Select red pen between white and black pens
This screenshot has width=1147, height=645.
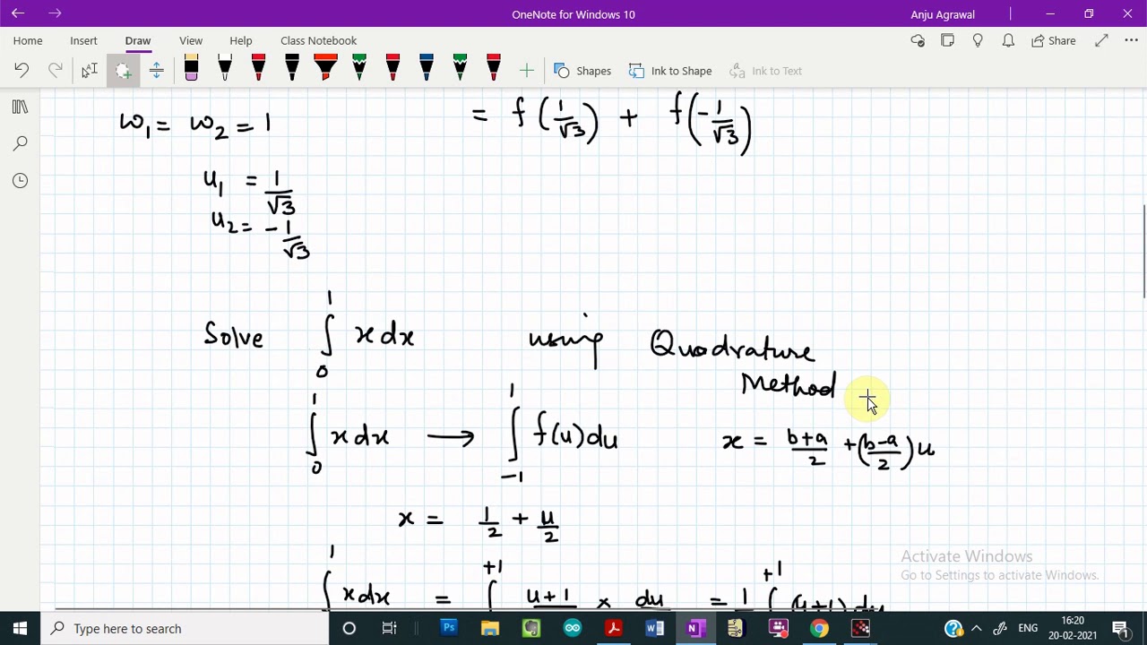coord(258,69)
